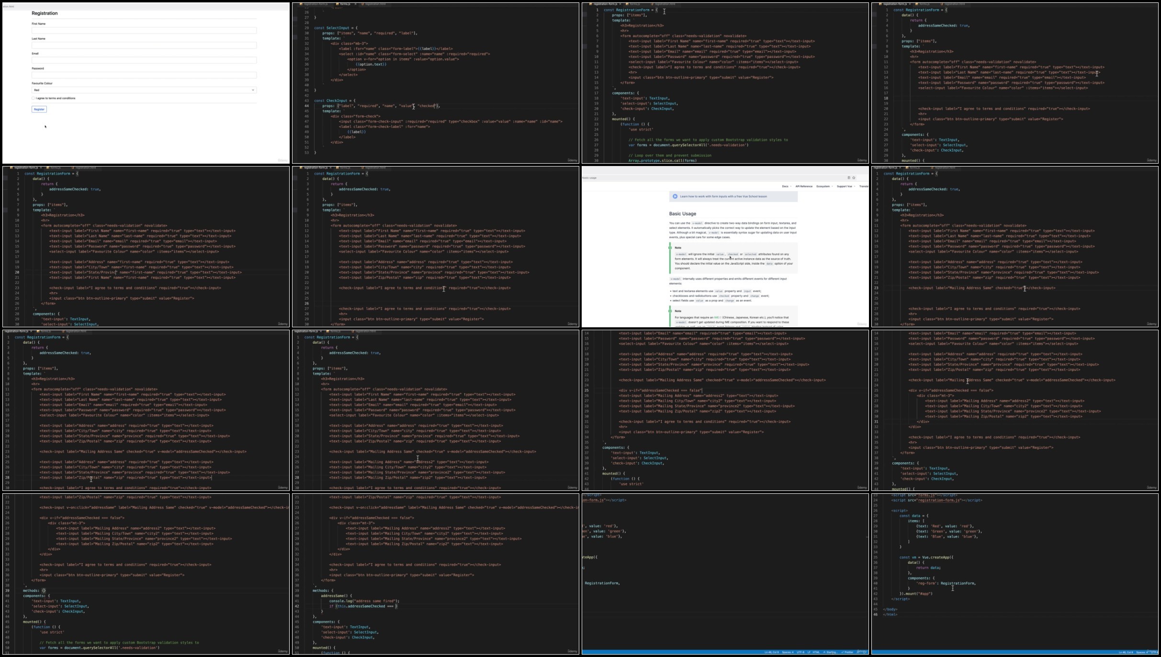Expand the Docs menu on the Vue site
The width and height of the screenshot is (1161, 657).
point(786,186)
